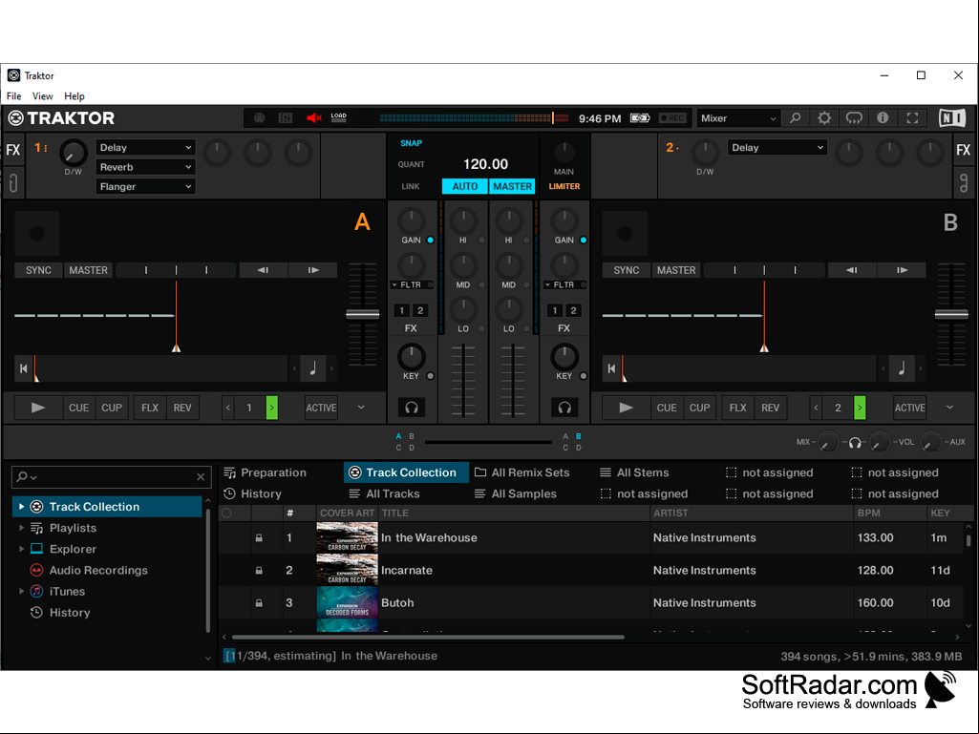The image size is (979, 734).
Task: Skip to track start on Deck A
Action: pos(24,368)
